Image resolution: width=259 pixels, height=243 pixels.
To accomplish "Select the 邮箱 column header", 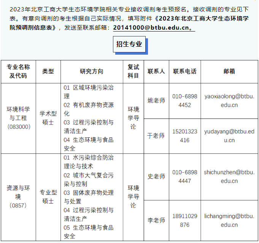I will pos(229,71).
